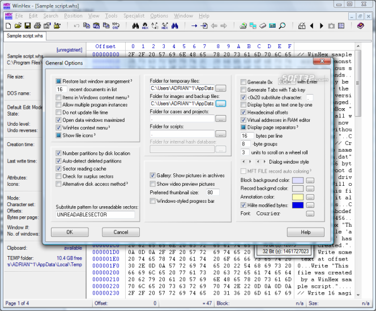Click the Find Hex Values binoculars icon
376x311 pixels.
pyautogui.click(x=145, y=25)
